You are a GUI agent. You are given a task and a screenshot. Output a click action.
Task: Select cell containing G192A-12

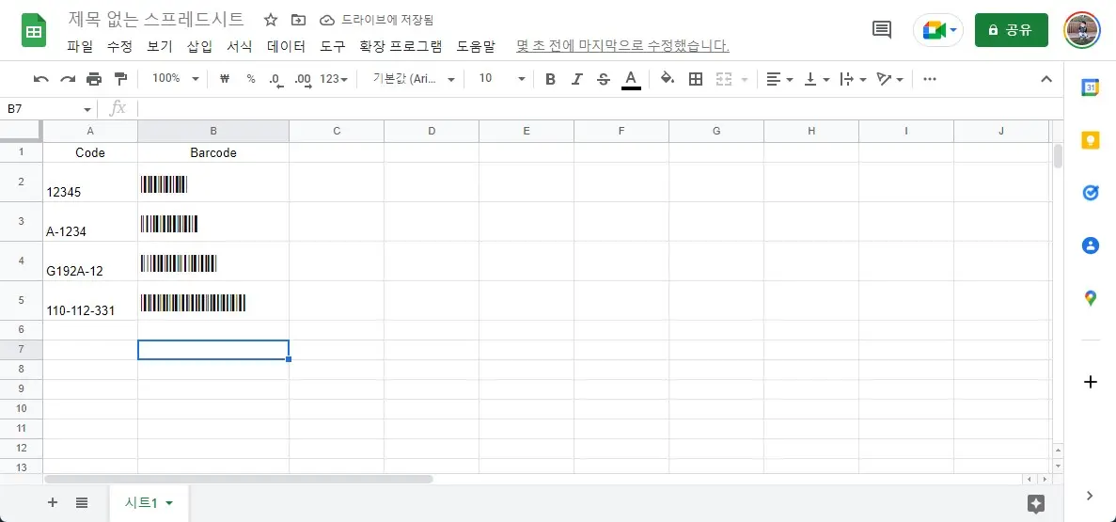click(90, 261)
